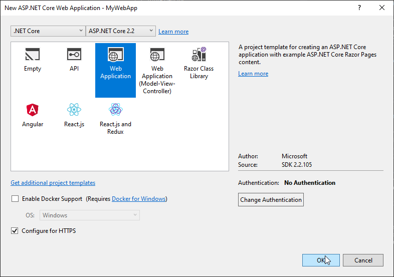Open the .NET Core framework dropdown
394x277 pixels.
point(48,31)
